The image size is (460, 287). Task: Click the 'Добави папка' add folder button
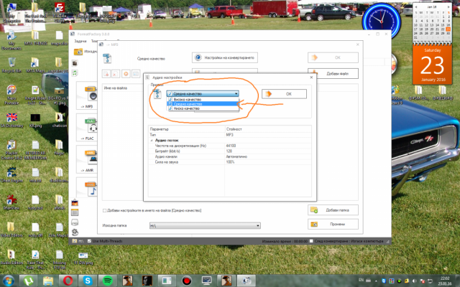[333, 210]
